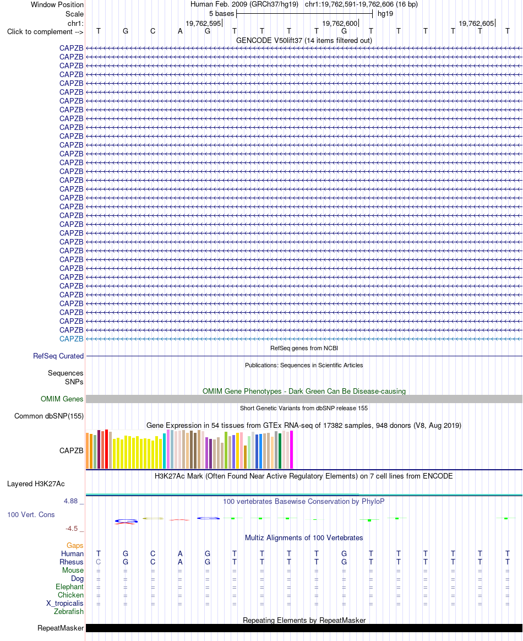Select the Mouse alignment row label
The height and width of the screenshot is (641, 523).
(73, 571)
